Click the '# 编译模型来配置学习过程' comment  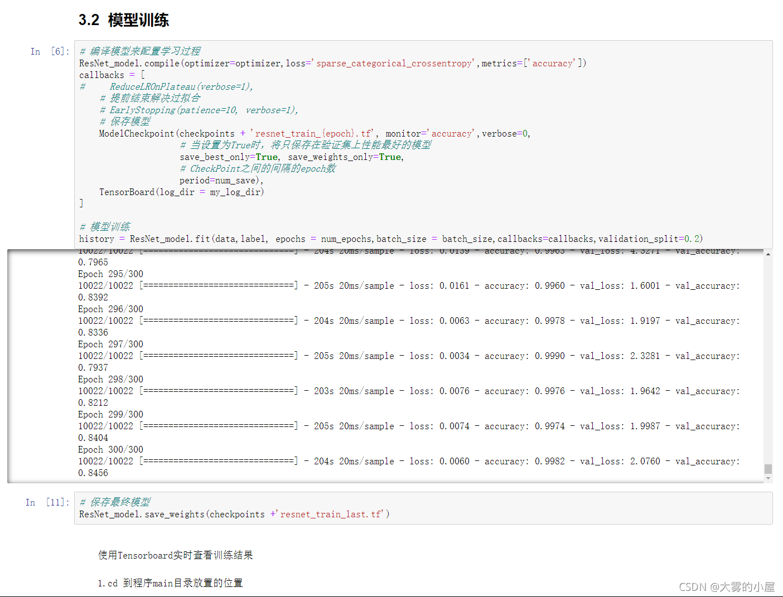140,51
